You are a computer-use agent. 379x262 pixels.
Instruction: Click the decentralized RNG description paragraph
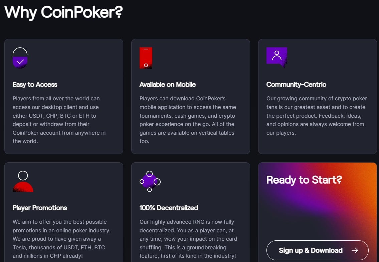point(188,239)
